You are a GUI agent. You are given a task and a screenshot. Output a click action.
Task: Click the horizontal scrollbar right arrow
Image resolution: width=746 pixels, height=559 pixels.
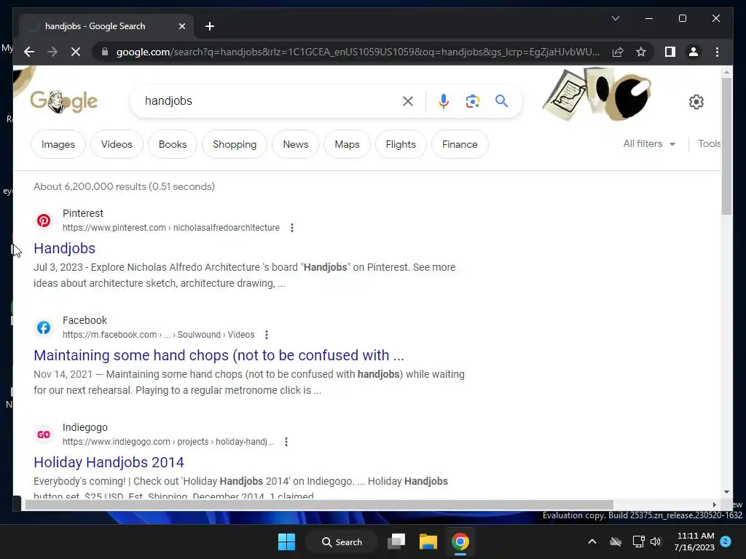[x=714, y=504]
